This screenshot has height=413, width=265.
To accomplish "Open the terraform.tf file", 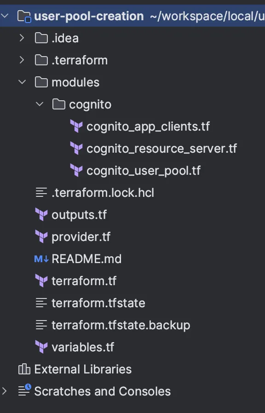I will [x=83, y=281].
